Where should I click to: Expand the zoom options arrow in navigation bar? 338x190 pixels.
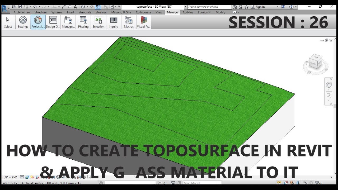click(329, 100)
